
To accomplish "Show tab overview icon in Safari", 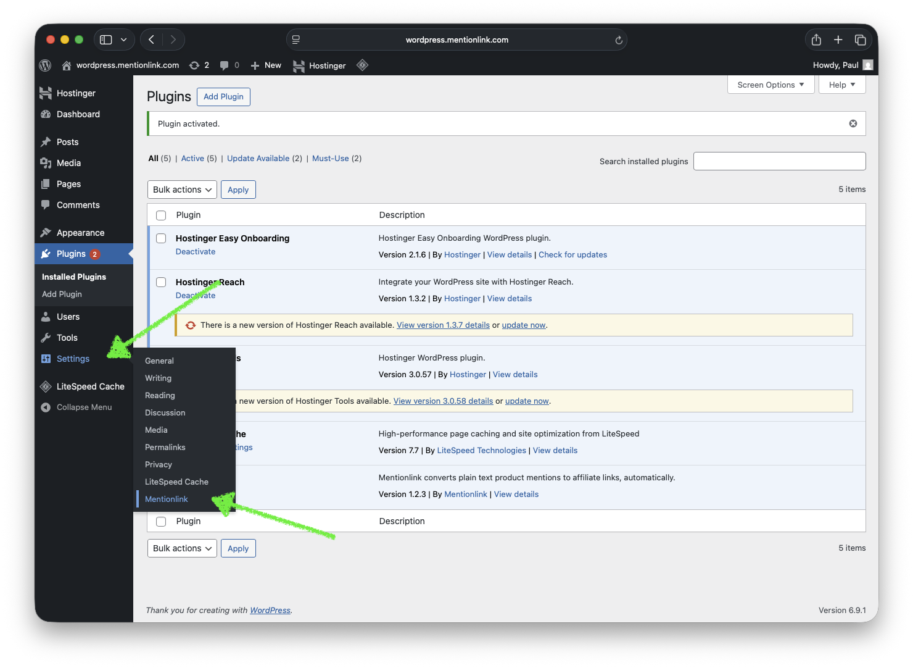I will tap(860, 40).
